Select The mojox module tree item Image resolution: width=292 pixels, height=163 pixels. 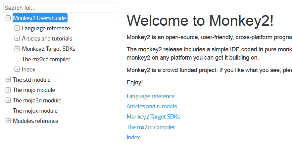click(35, 111)
